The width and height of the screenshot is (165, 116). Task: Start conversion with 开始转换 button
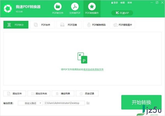click(141, 102)
